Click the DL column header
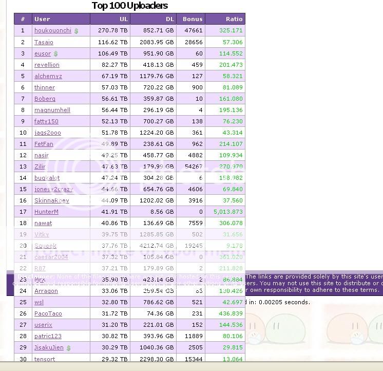The height and width of the screenshot is (371, 383). [169, 19]
